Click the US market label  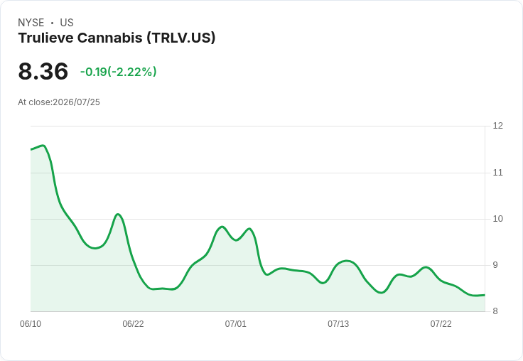(67, 23)
